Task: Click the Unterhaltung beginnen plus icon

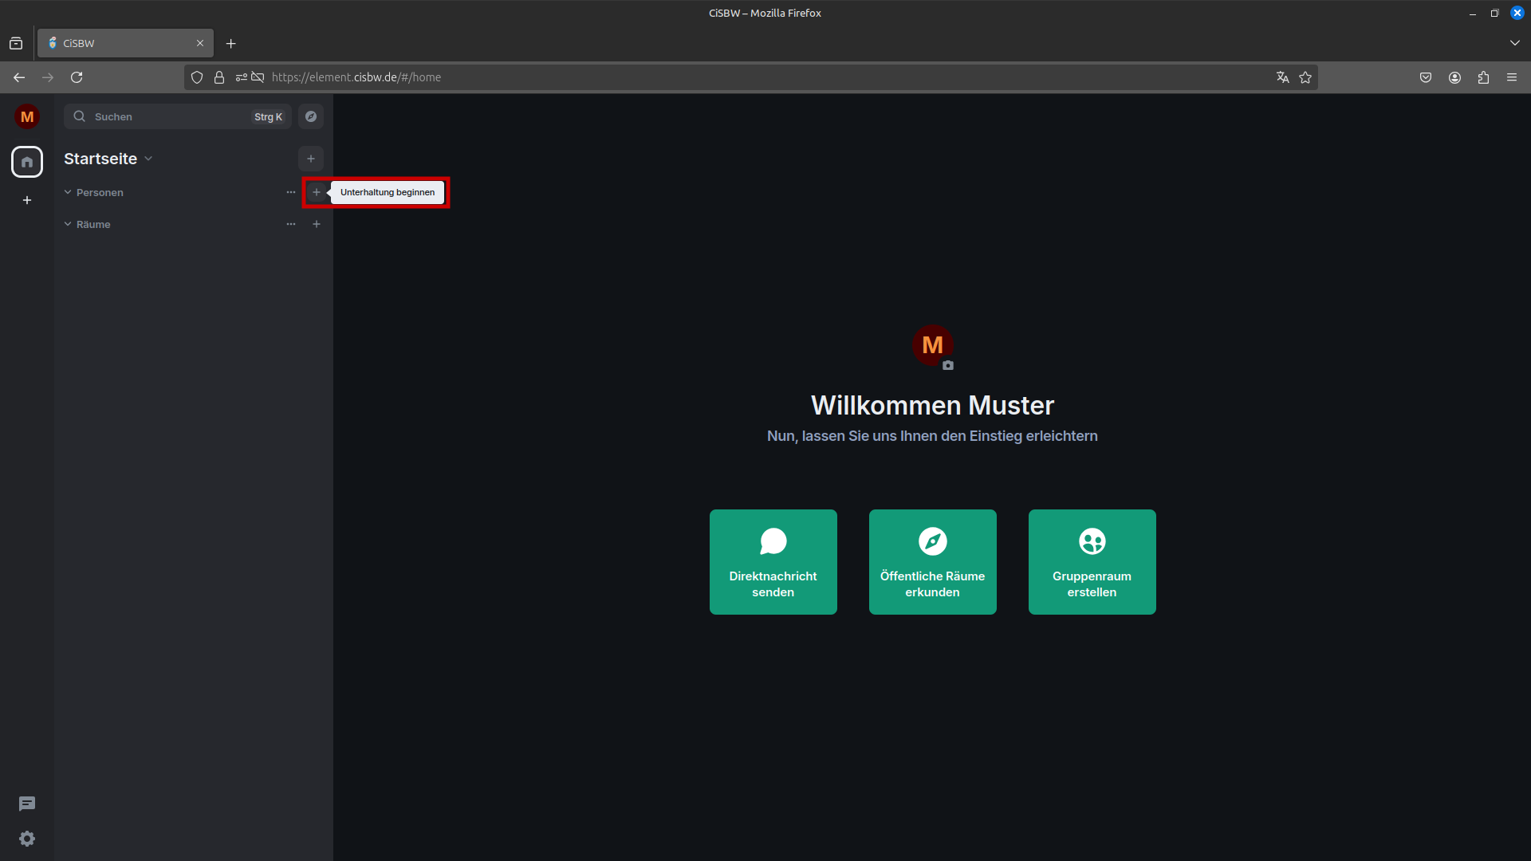Action: 317,192
